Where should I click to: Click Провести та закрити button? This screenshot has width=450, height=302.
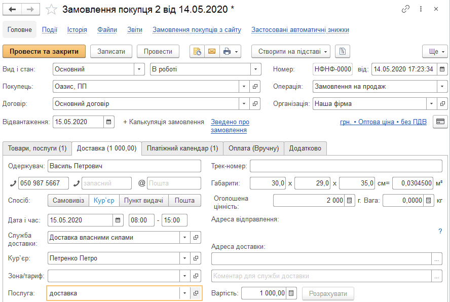click(x=44, y=52)
